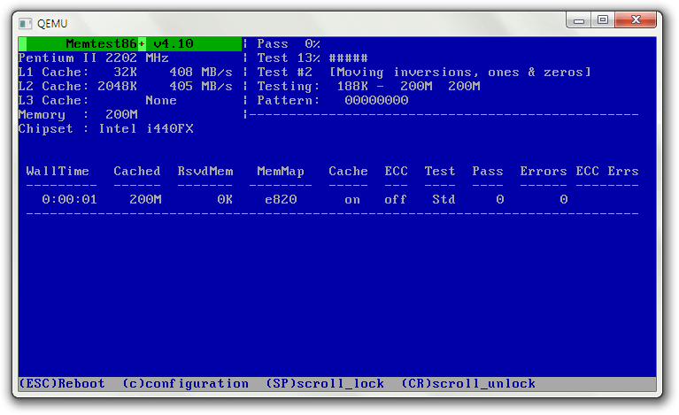Click the Pass 0% indicator

click(289, 43)
